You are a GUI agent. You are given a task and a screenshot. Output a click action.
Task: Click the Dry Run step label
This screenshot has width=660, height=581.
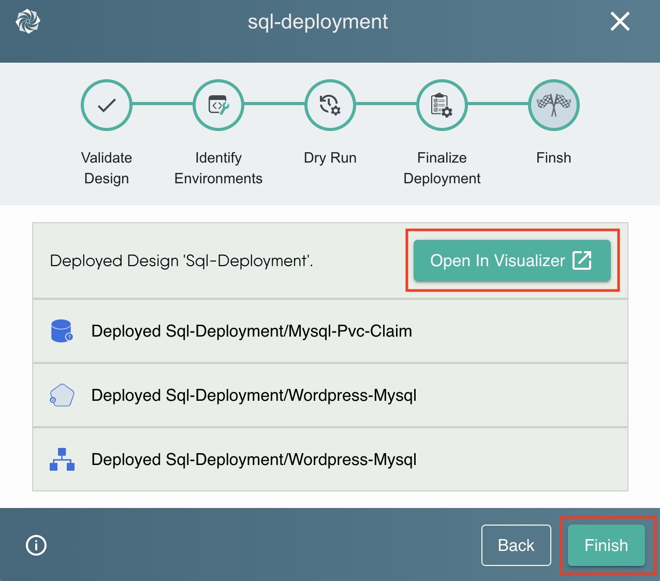[x=330, y=158]
